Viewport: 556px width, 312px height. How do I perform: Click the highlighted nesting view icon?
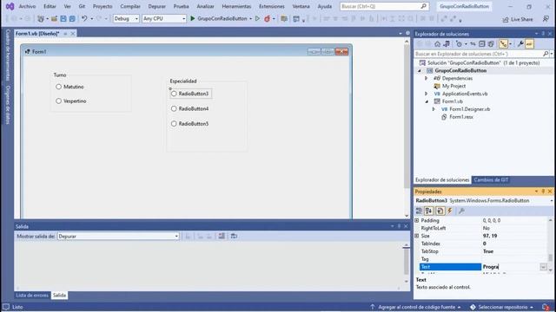(x=503, y=44)
